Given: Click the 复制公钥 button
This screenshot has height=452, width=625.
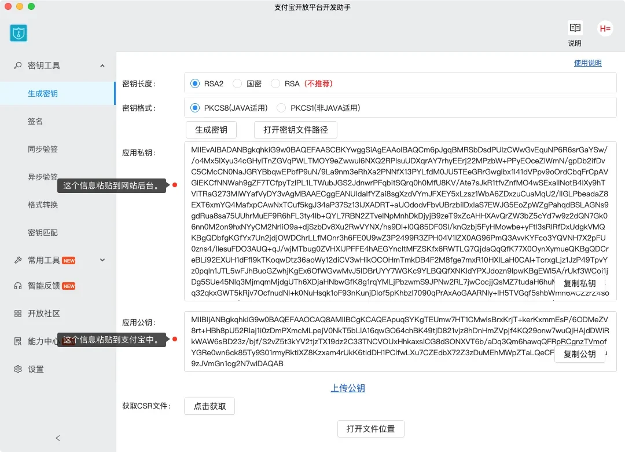Looking at the screenshot, I should [x=579, y=354].
